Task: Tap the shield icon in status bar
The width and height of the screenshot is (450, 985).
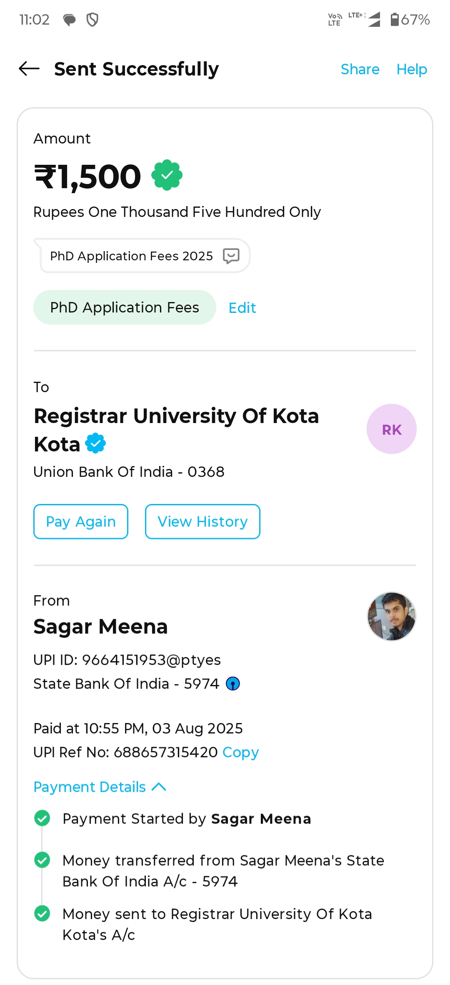Action: coord(92,20)
